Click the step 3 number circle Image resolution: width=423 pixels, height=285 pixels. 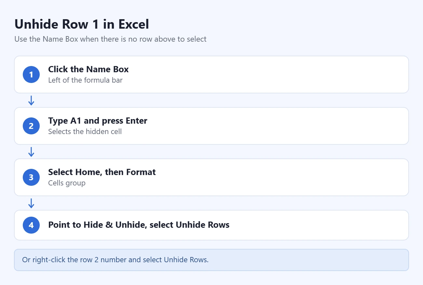(x=31, y=177)
